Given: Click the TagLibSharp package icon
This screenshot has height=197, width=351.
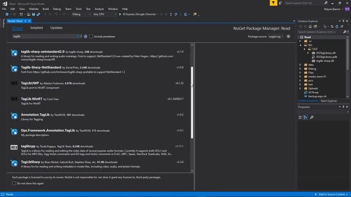Looking at the screenshot, I should [x=14, y=163].
